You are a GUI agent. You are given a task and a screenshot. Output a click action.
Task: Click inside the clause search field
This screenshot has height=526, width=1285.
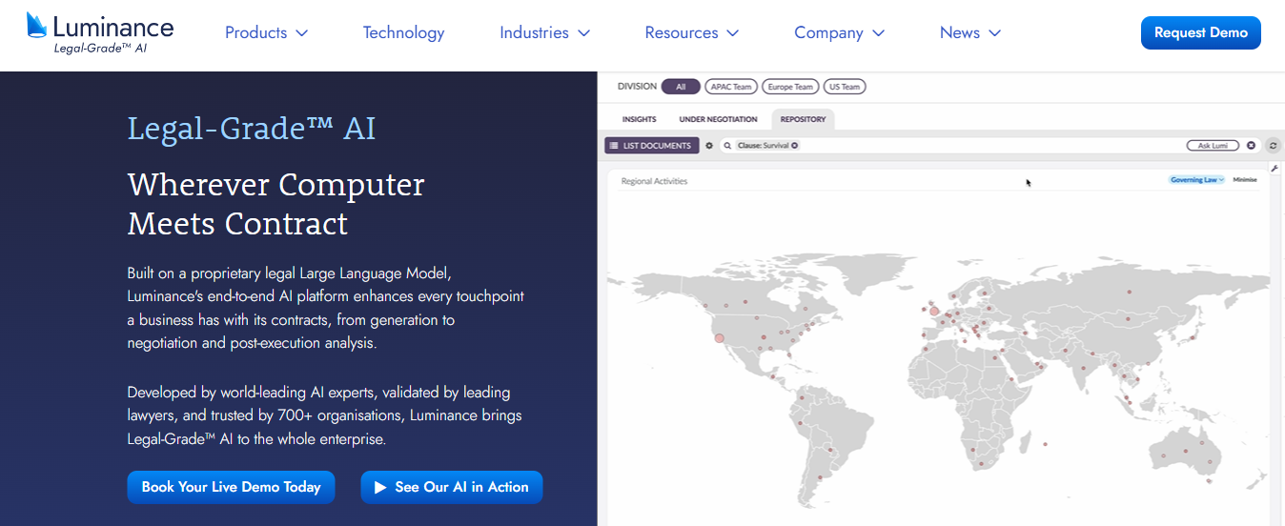[991, 146]
